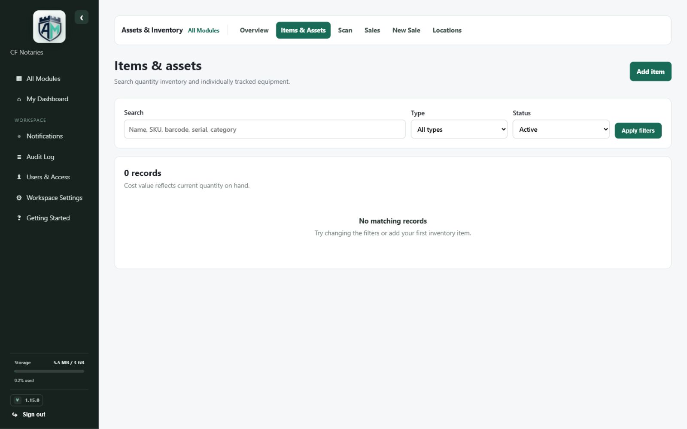This screenshot has height=429, width=687.
Task: Click the CF Notaries workspace name
Action: pos(27,52)
